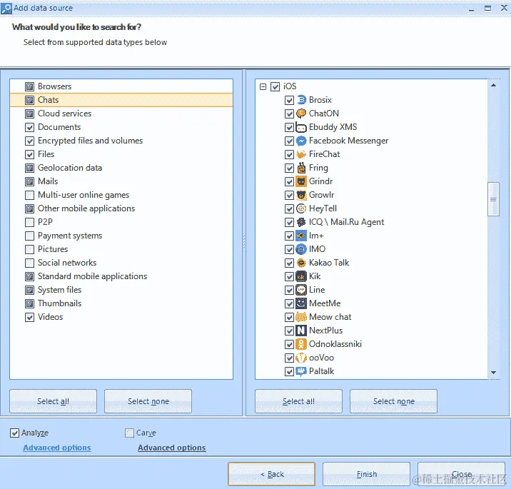Open Advanced options under Analyze
This screenshot has height=489, width=511.
click(x=56, y=448)
